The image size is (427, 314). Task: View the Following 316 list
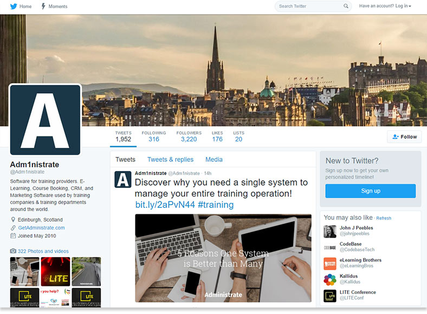pos(153,136)
